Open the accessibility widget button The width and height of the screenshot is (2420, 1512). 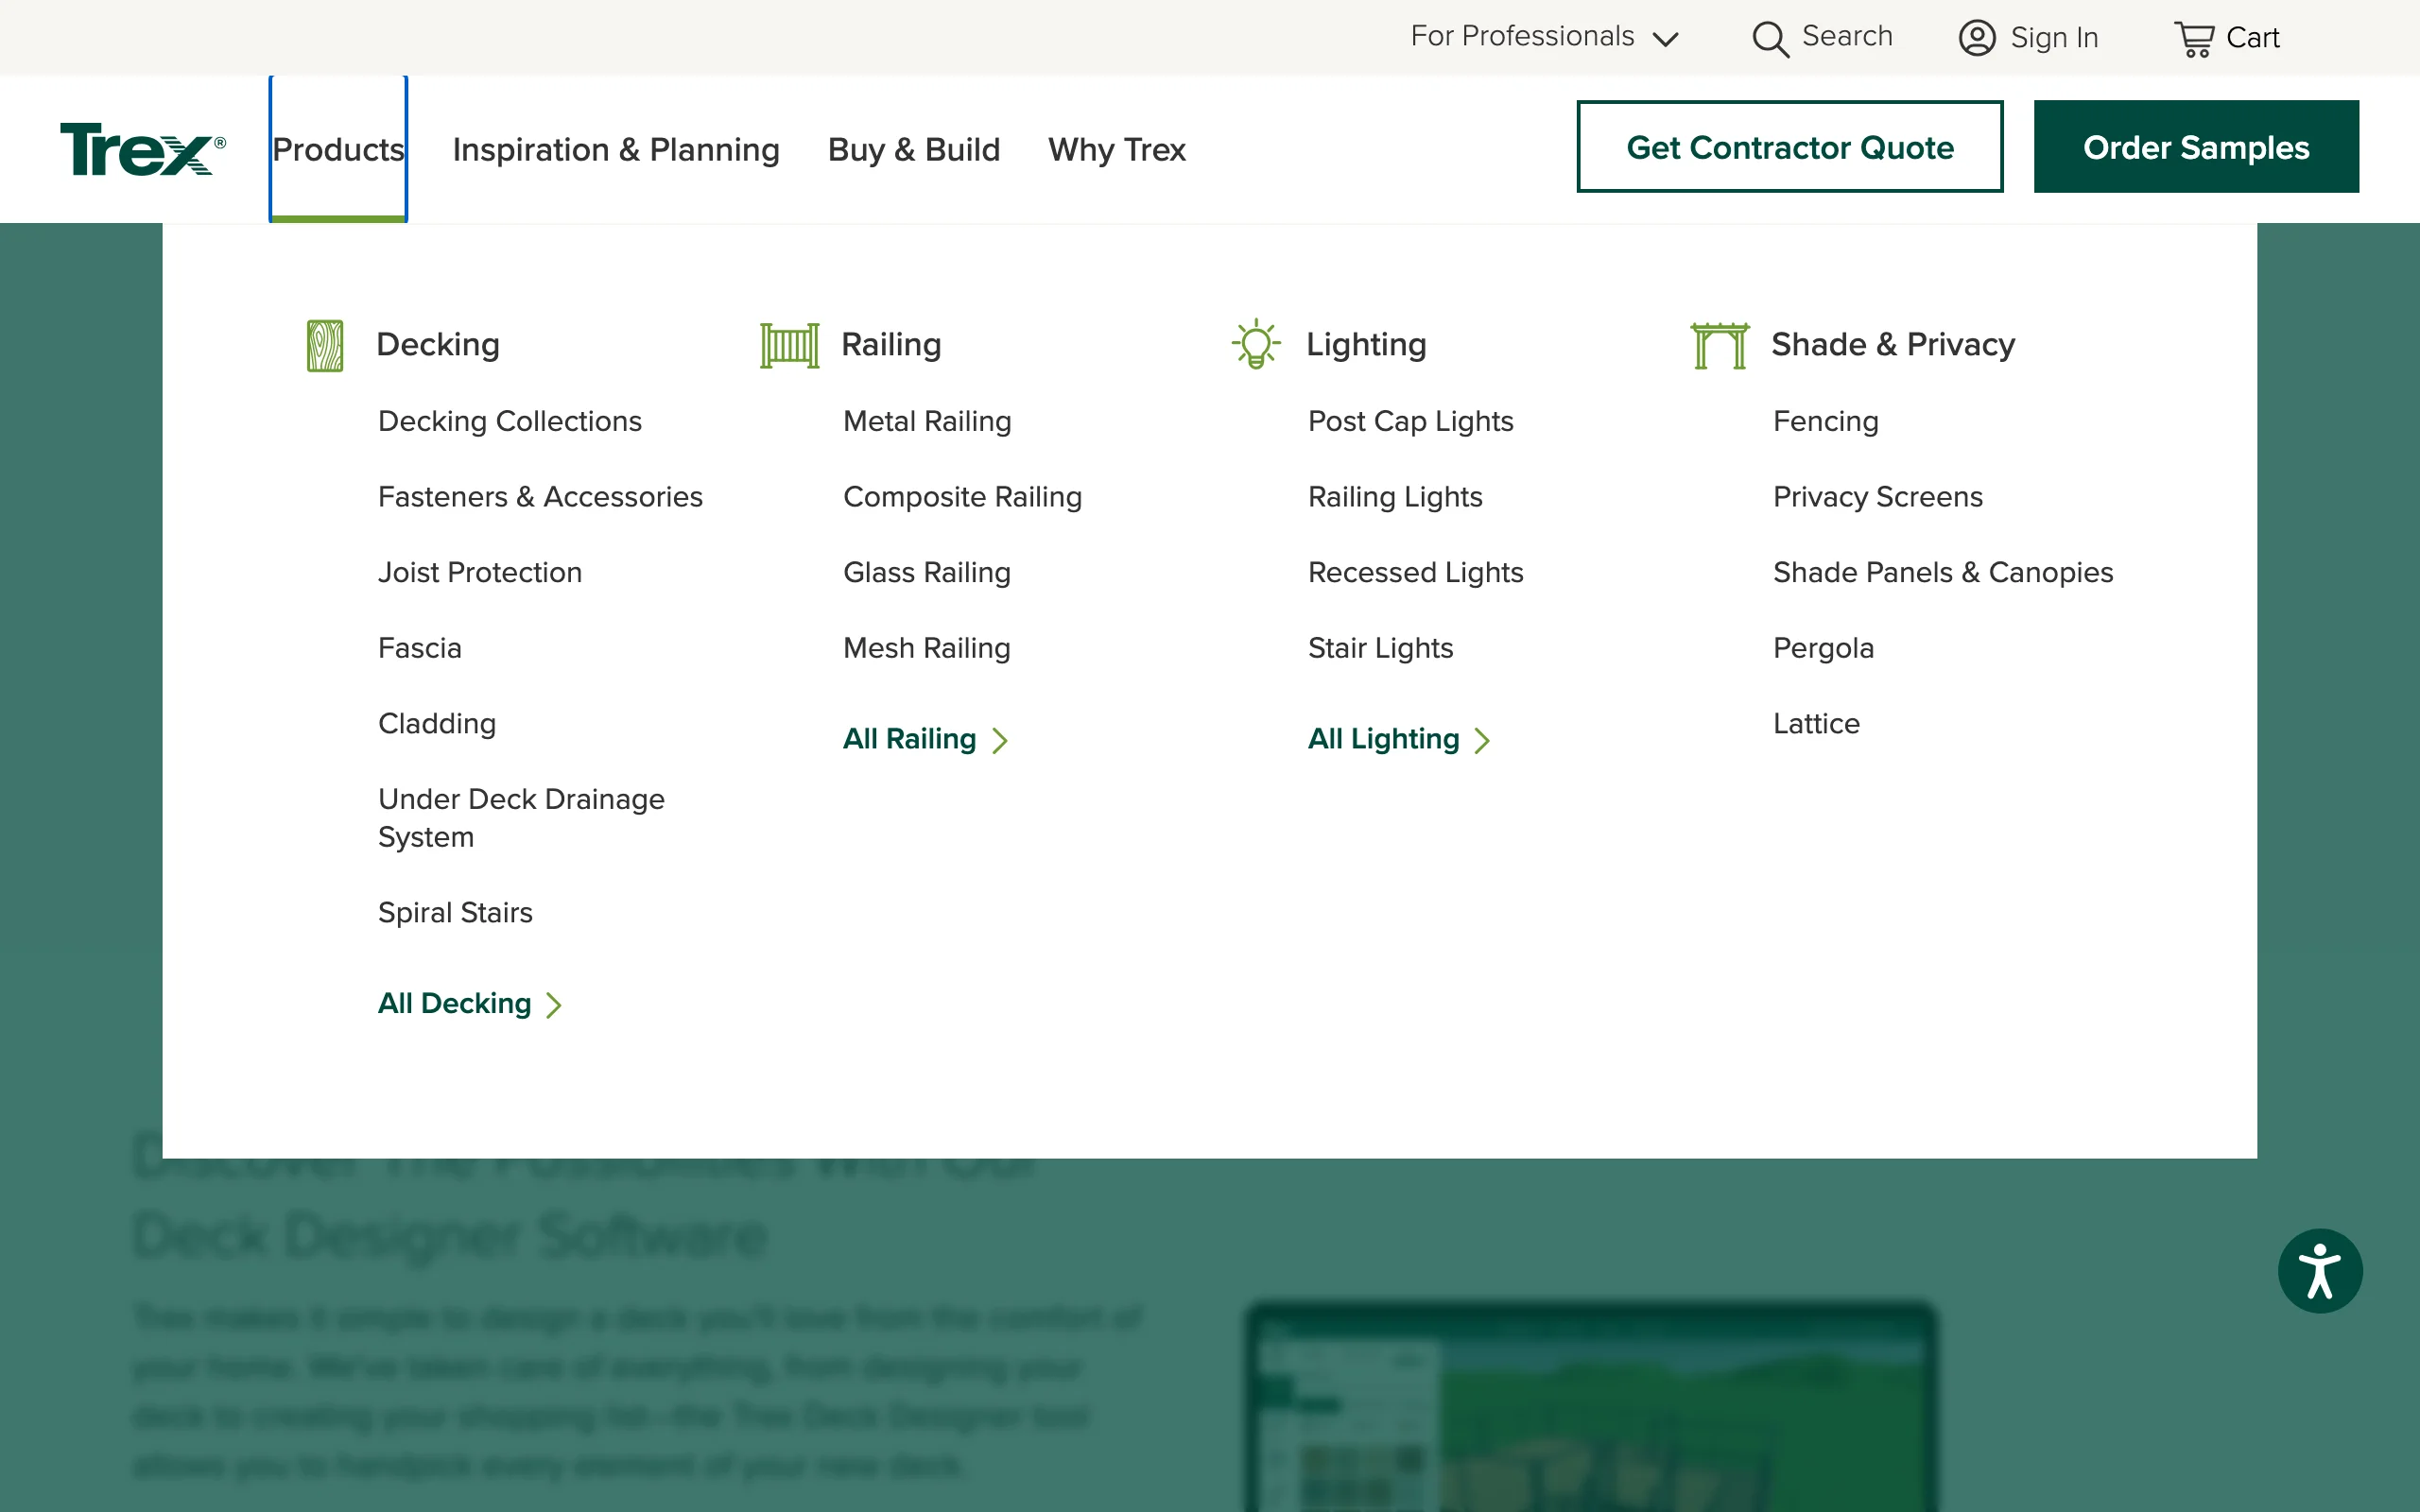point(2320,1270)
